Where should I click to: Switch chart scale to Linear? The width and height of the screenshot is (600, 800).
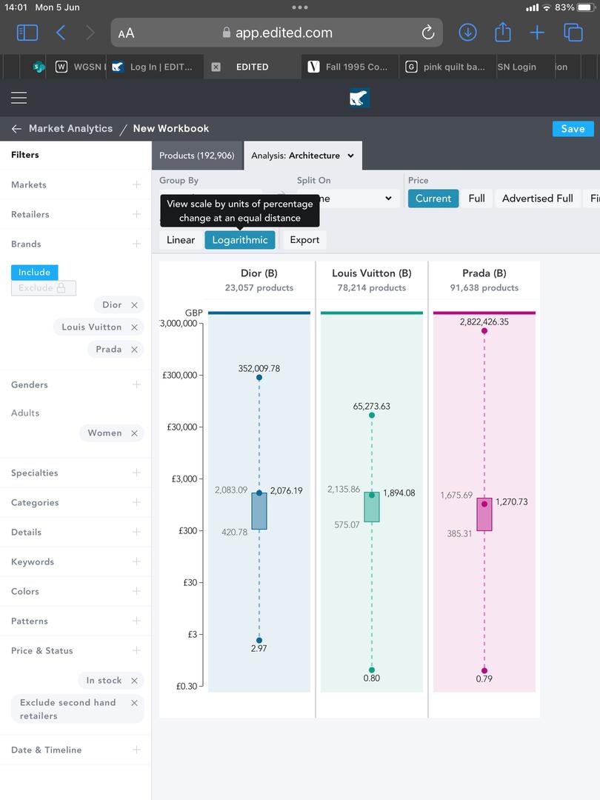pos(181,240)
